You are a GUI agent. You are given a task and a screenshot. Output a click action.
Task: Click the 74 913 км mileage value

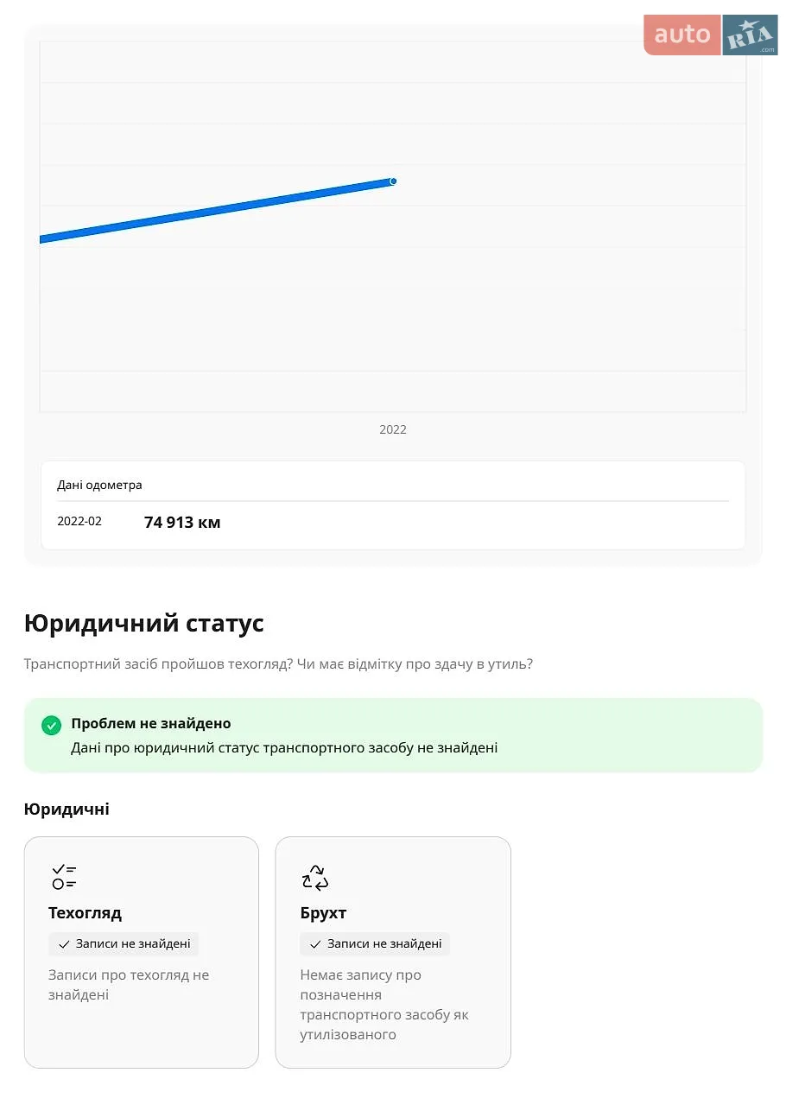(182, 523)
